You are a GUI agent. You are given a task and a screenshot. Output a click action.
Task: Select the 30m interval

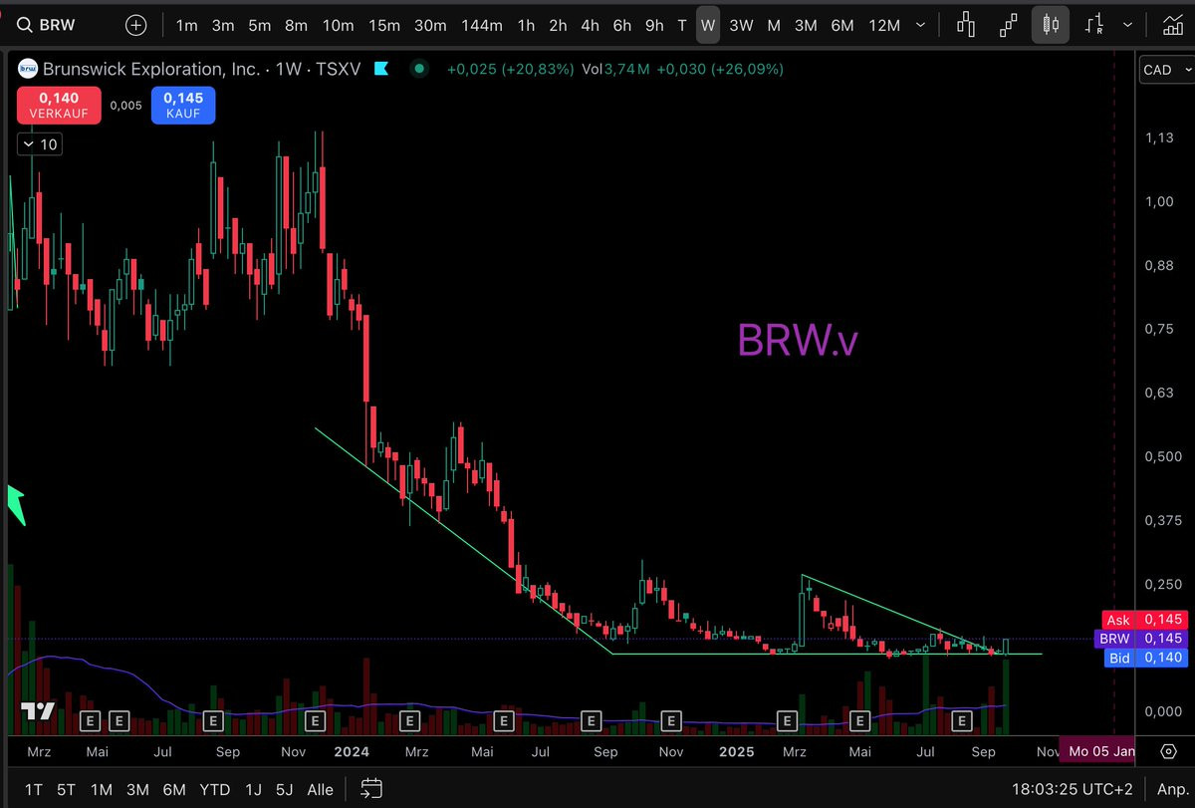tap(430, 25)
